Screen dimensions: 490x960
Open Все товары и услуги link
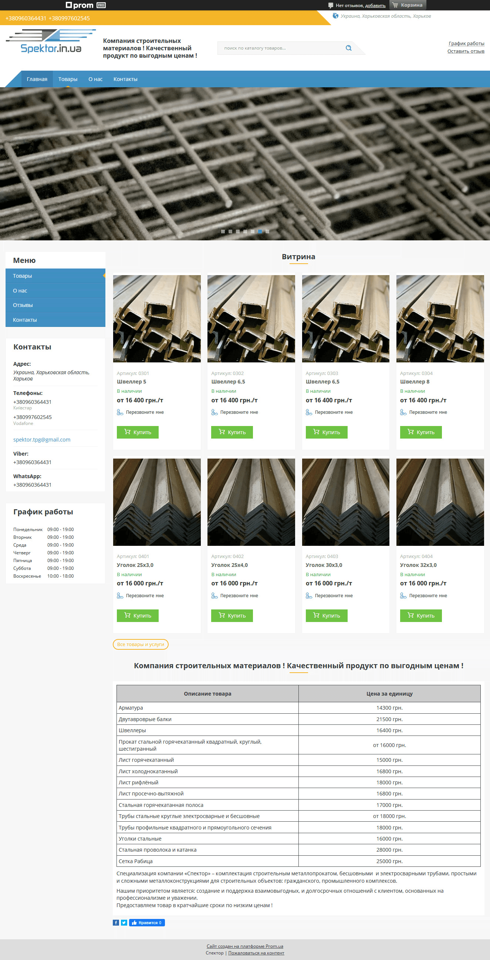click(x=141, y=644)
